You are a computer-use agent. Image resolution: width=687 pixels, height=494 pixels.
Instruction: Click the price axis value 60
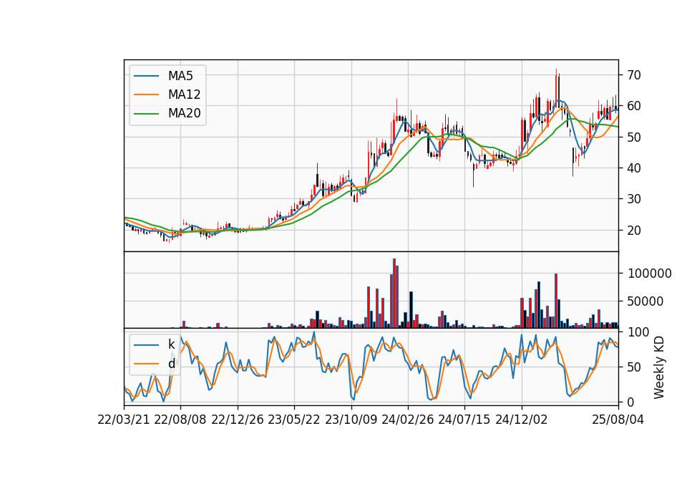point(634,106)
